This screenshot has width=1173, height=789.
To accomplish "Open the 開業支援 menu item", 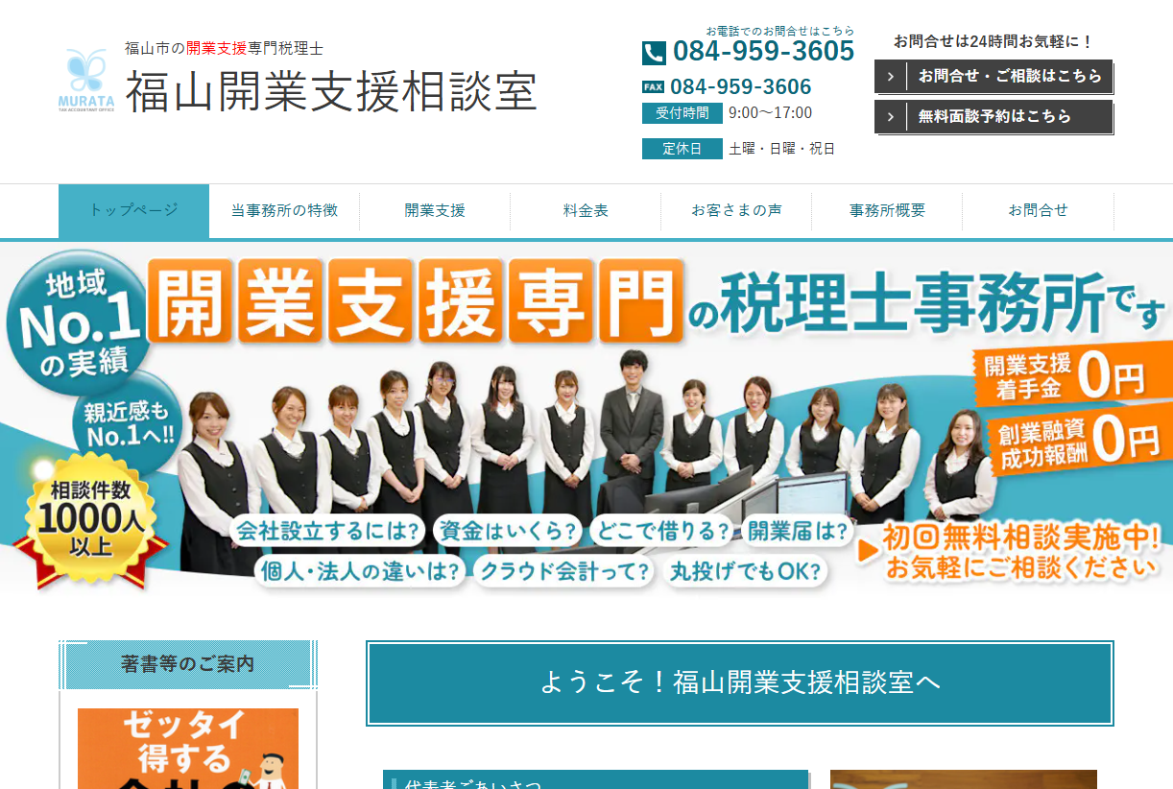I will [435, 211].
